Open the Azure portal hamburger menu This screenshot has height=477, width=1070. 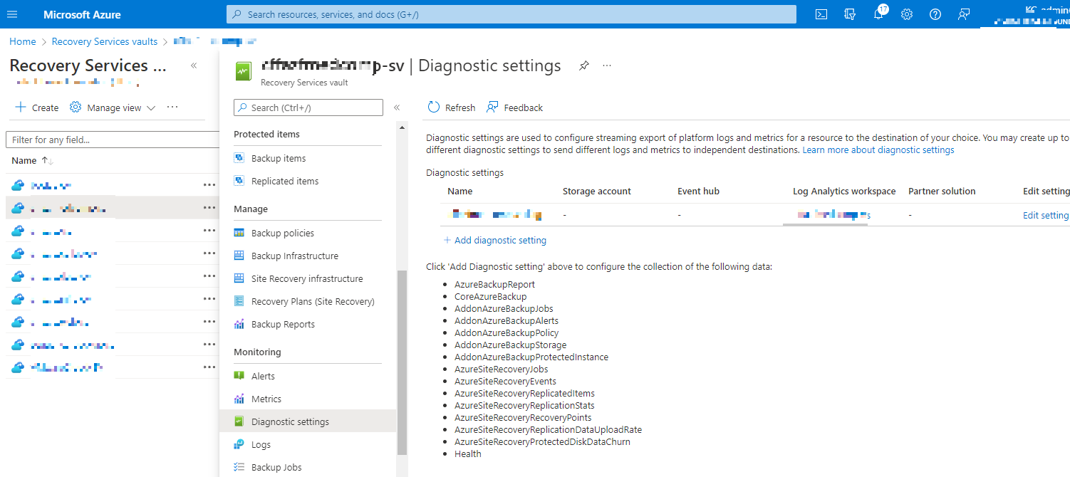[x=12, y=14]
